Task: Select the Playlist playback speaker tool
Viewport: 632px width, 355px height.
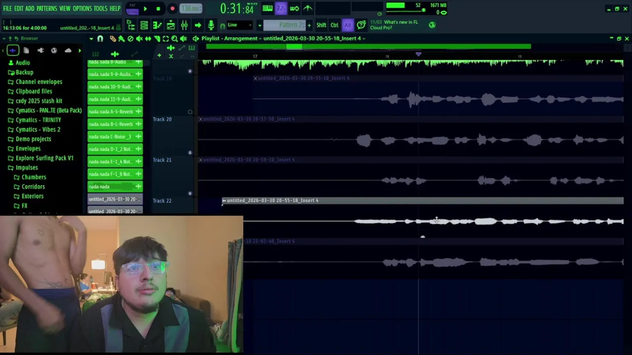Action: coord(184,38)
